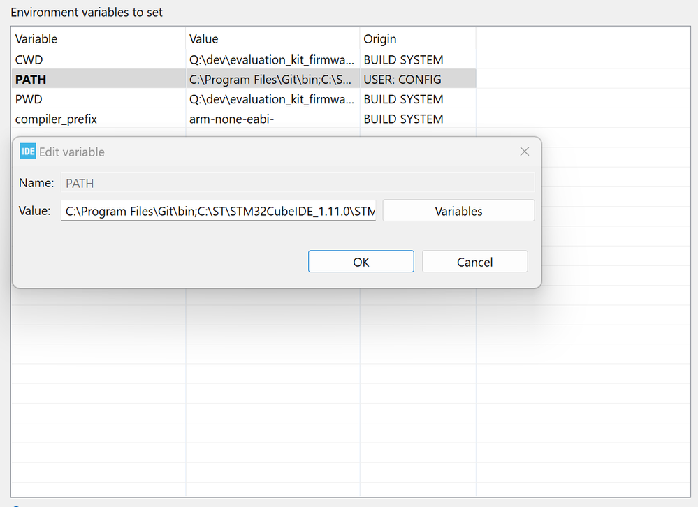Image resolution: width=698 pixels, height=507 pixels.
Task: Click PATH value cell starting C:\Program Files\Git
Action: [x=272, y=79]
